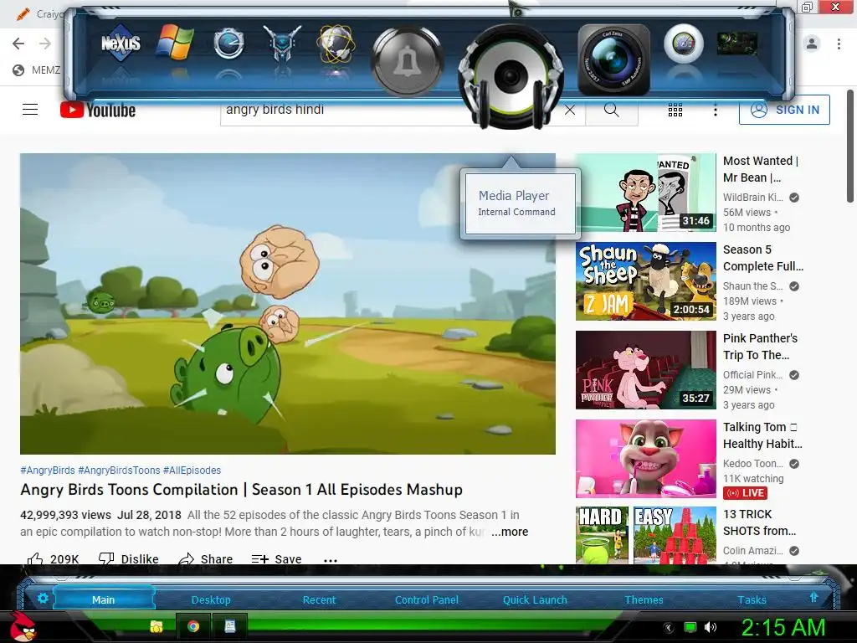Open the document app in taskbar
Image resolution: width=857 pixels, height=643 pixels.
click(230, 626)
